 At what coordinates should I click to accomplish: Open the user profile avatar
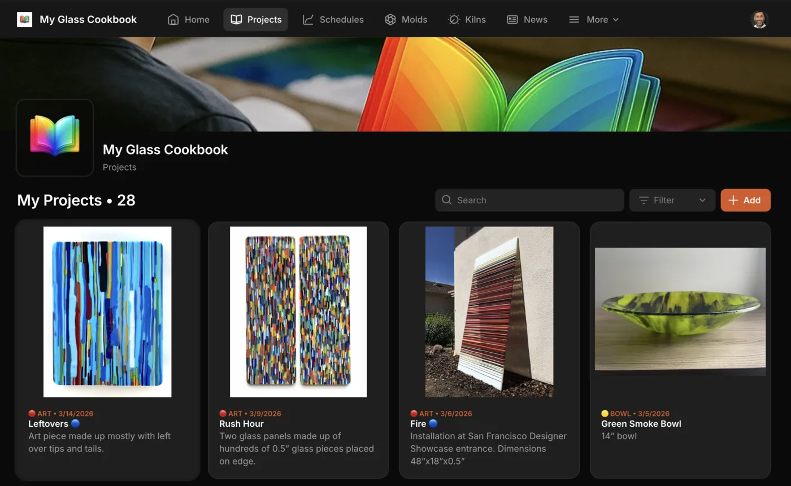coord(759,19)
